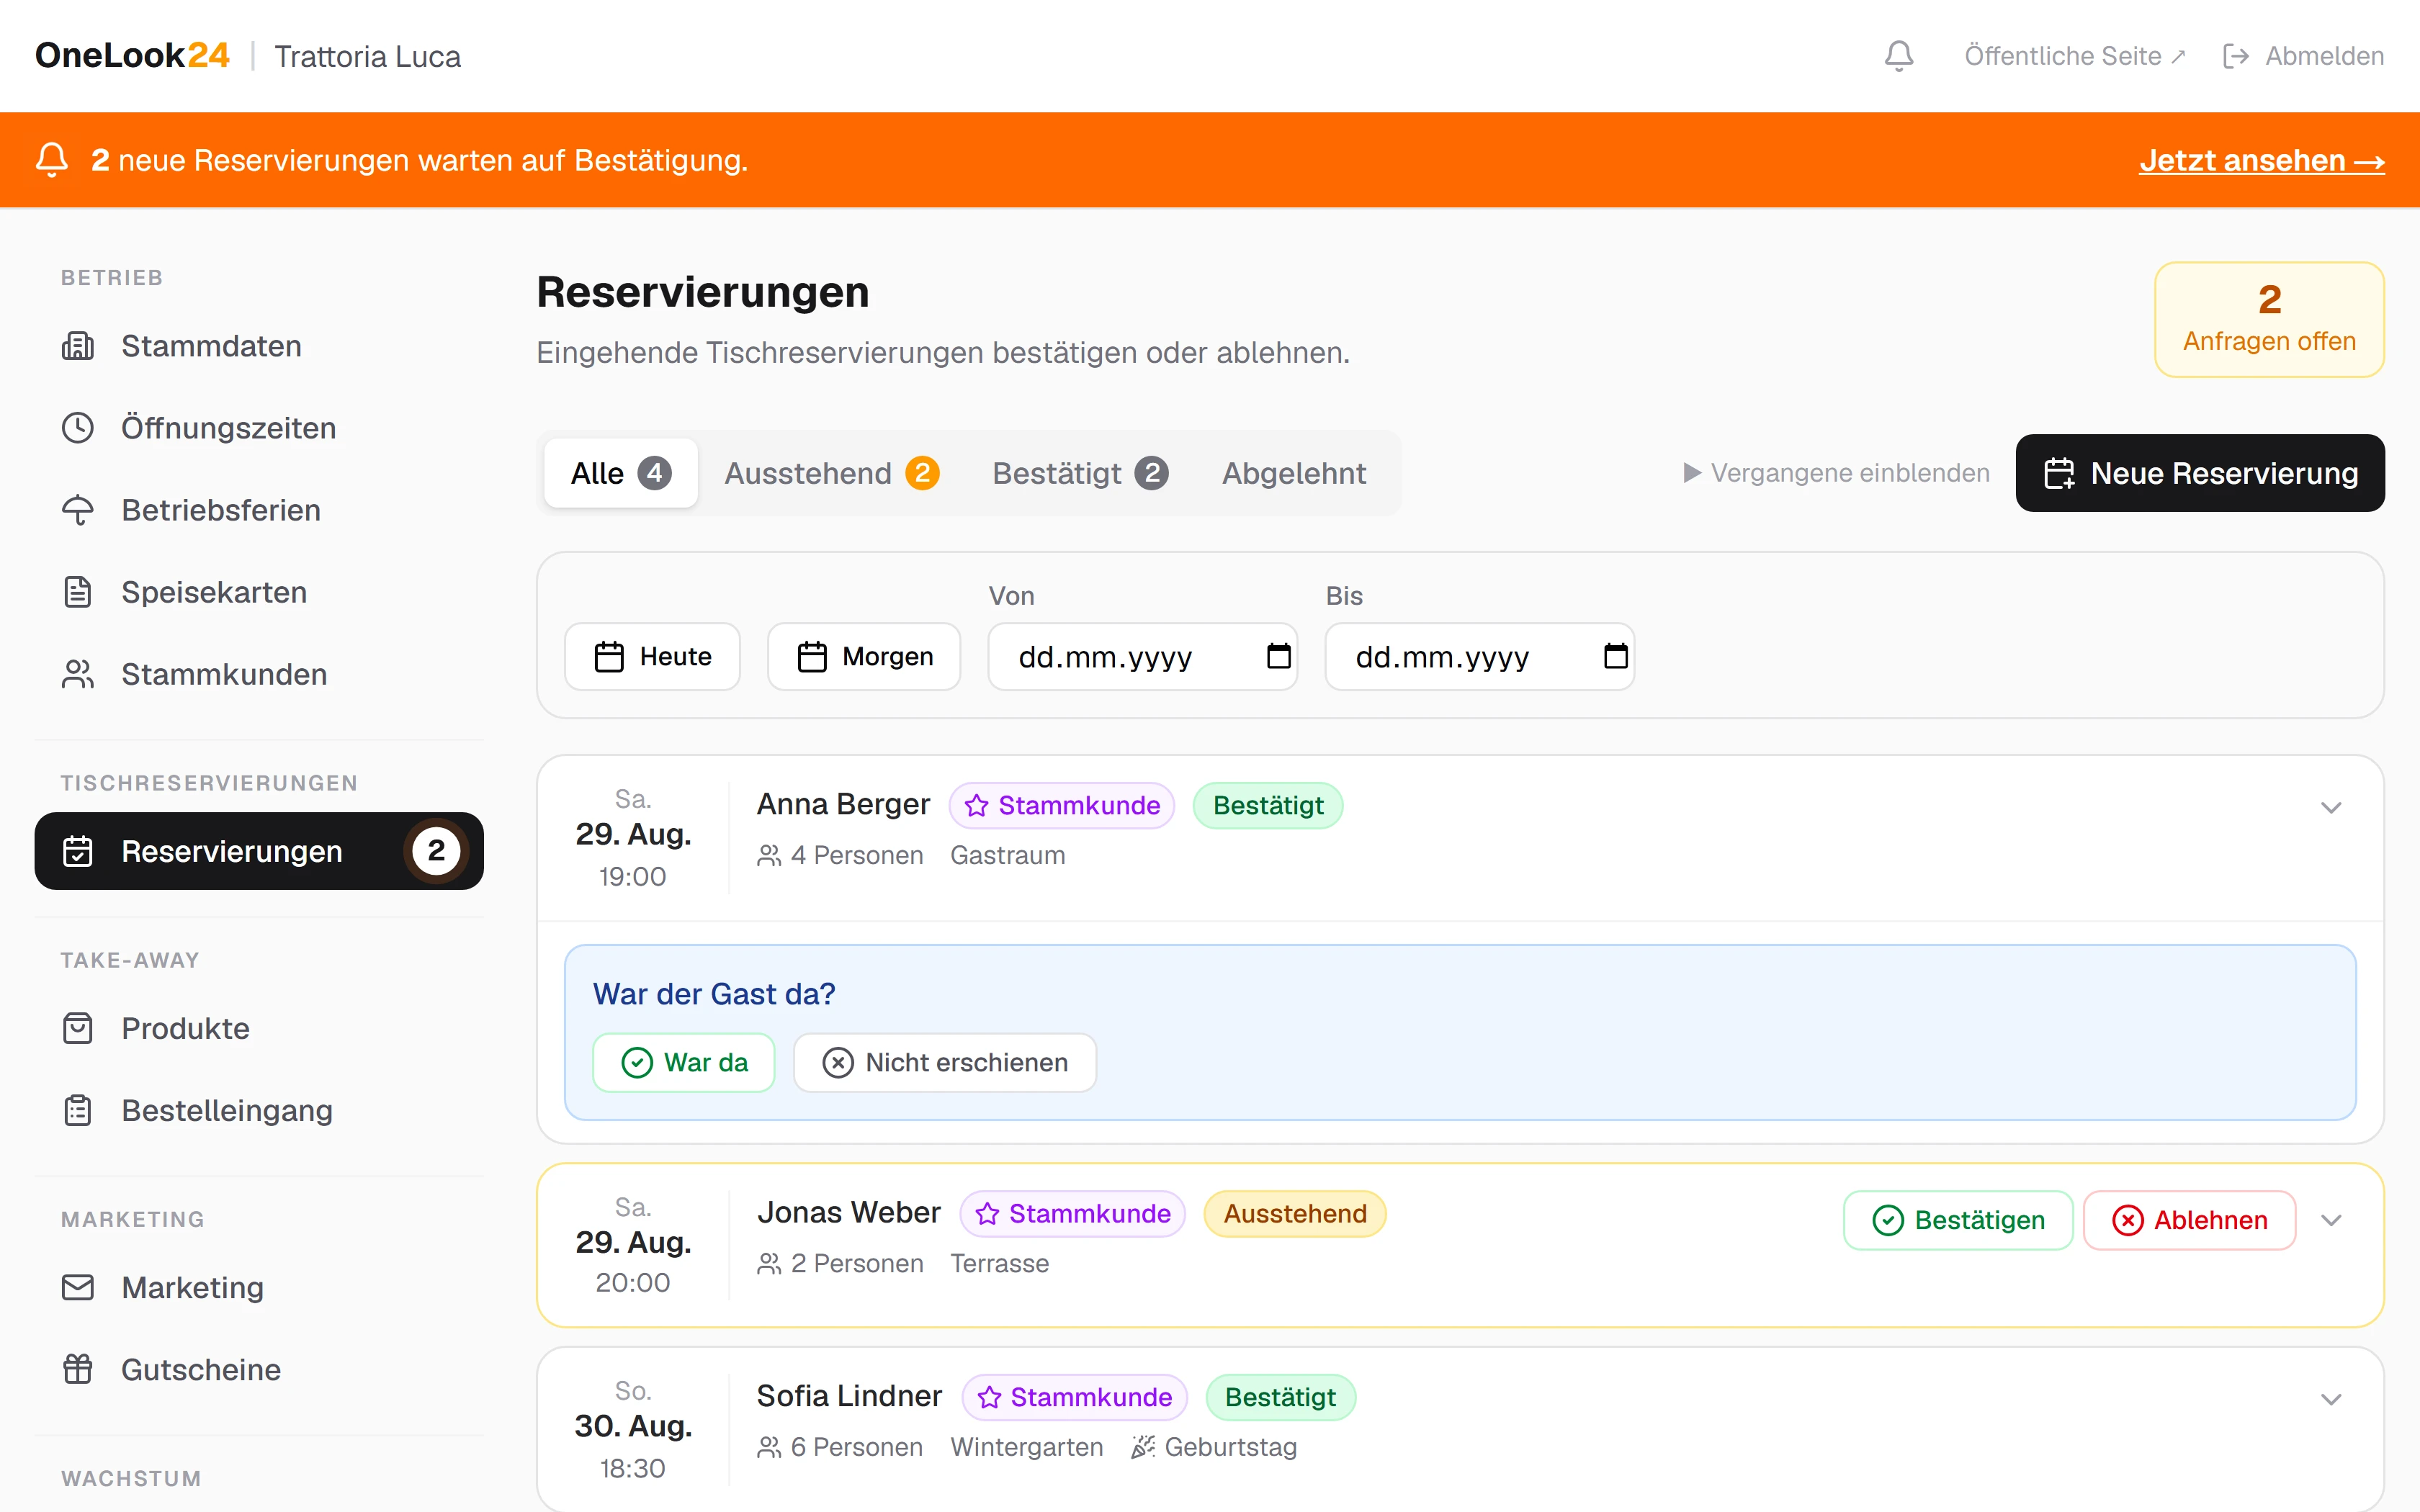
Task: Expand Jonas Weber reservation details chevron
Action: point(2331,1220)
